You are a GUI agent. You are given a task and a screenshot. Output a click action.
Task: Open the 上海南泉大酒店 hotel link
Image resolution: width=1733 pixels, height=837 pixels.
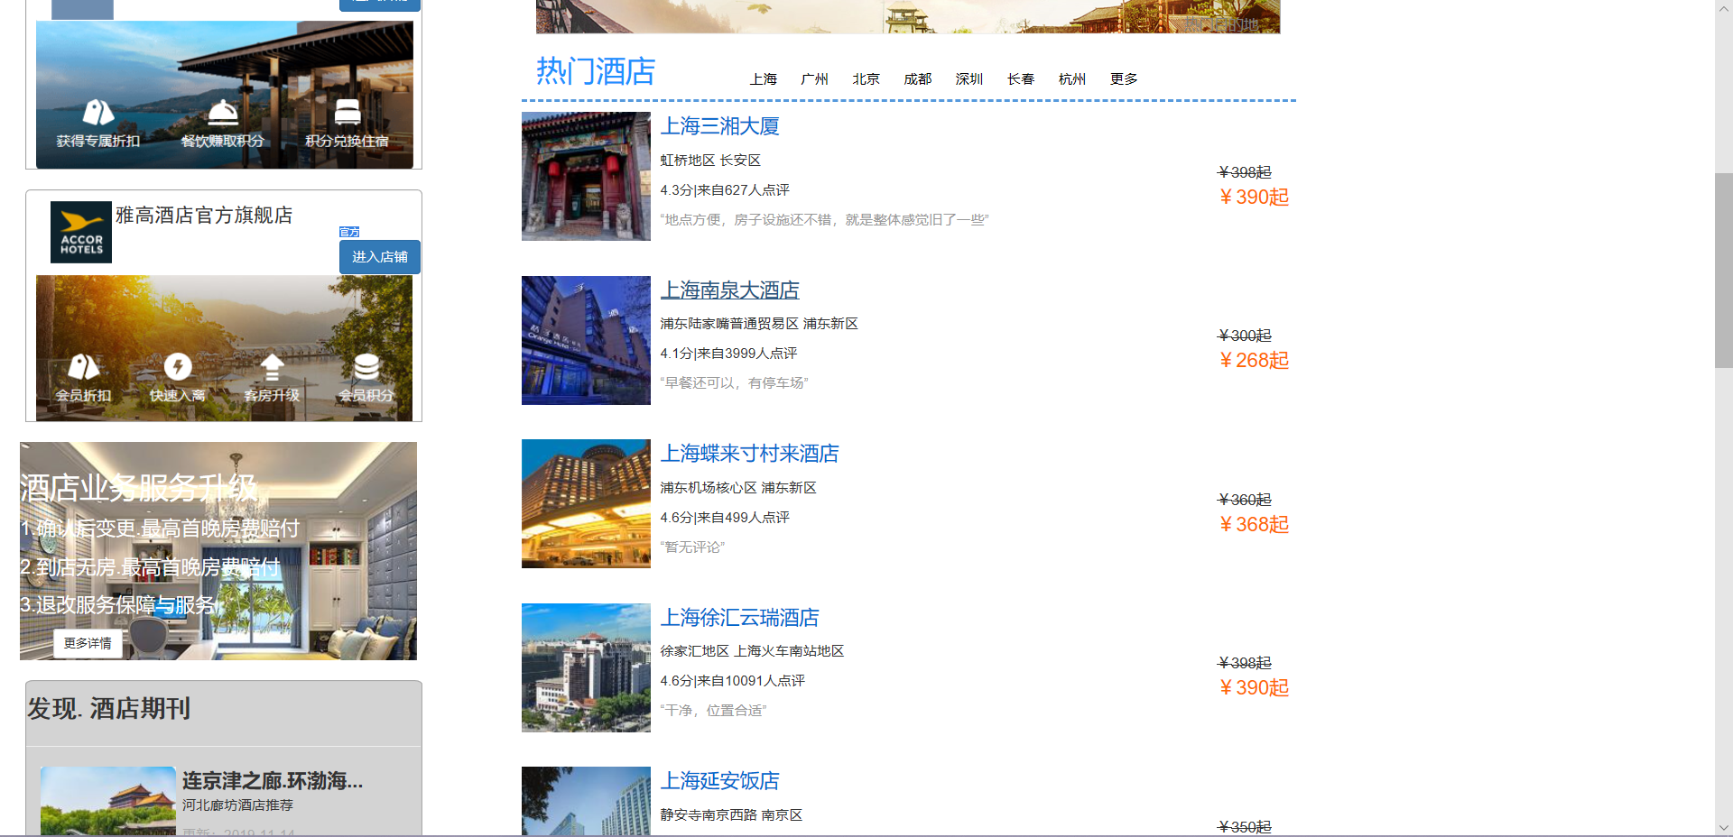coord(729,290)
